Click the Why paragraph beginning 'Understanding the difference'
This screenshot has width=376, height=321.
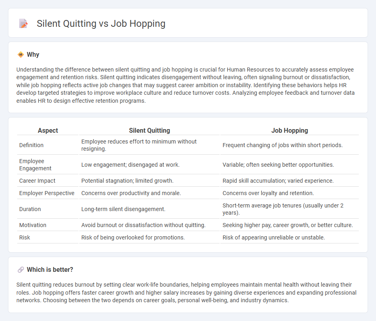[x=185, y=85]
